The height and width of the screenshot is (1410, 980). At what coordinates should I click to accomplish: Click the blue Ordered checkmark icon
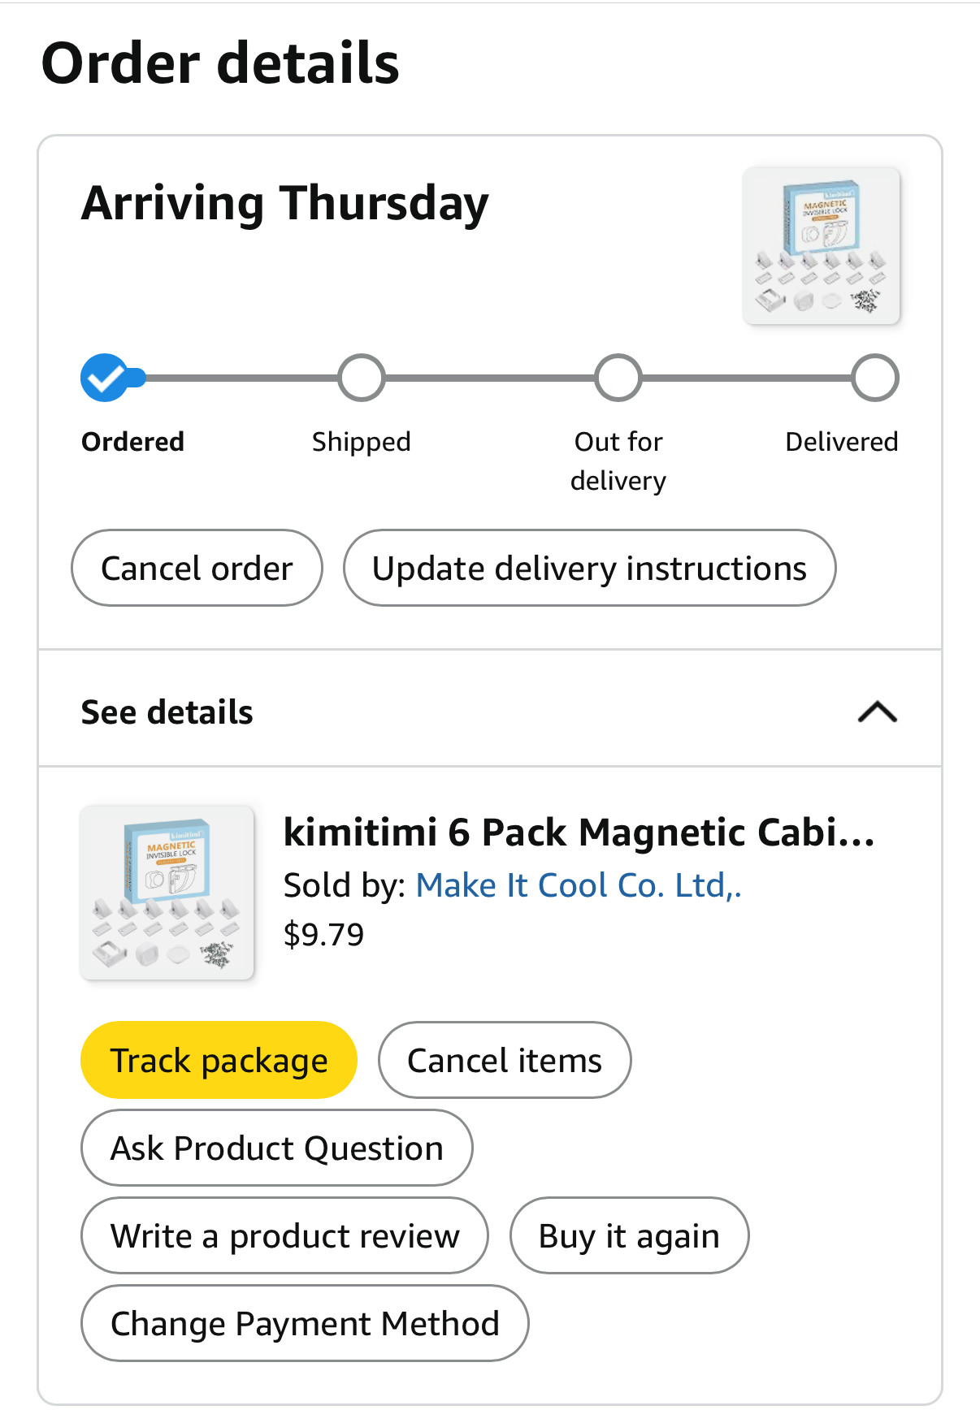105,378
